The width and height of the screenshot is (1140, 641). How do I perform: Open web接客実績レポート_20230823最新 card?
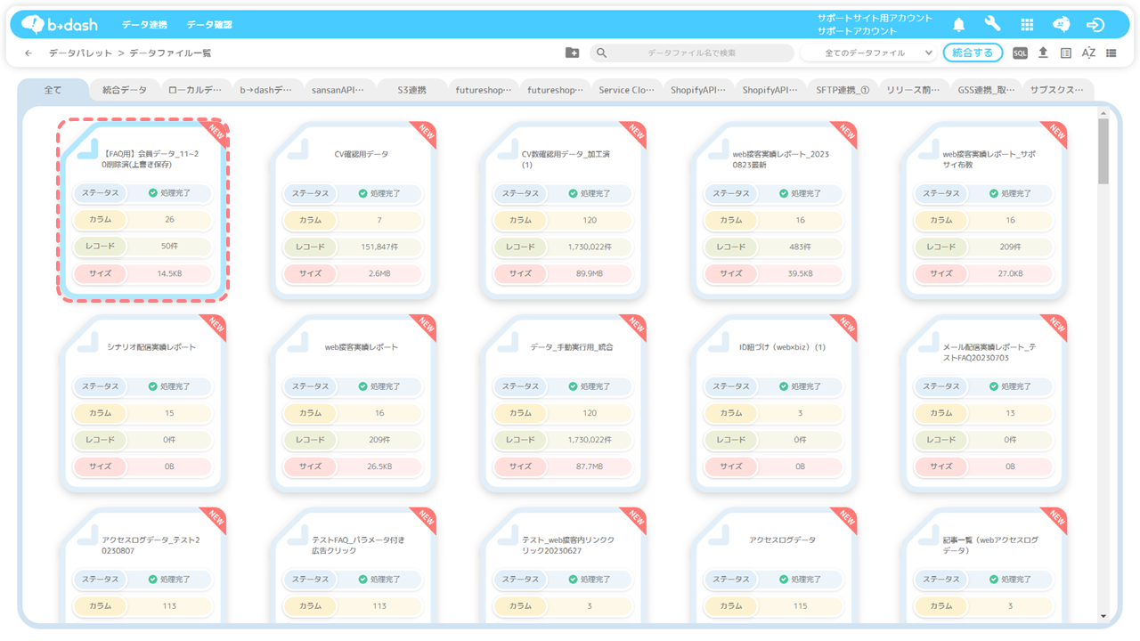coord(773,210)
